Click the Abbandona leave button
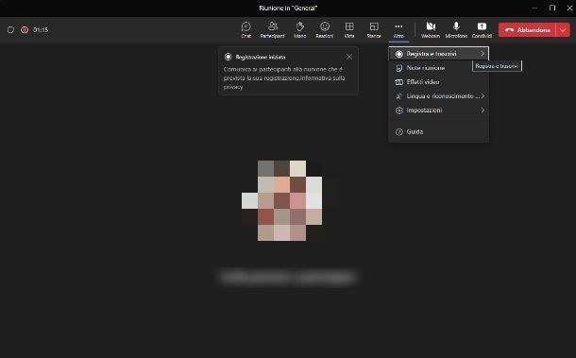Screen dimensions: 576x358 (x=527, y=30)
